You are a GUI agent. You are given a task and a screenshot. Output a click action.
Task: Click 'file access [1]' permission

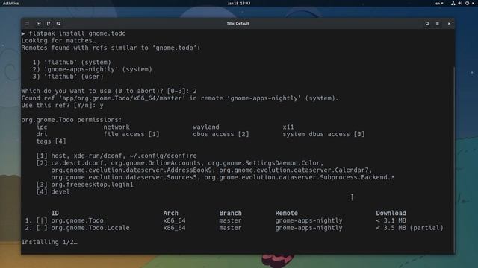(131, 134)
